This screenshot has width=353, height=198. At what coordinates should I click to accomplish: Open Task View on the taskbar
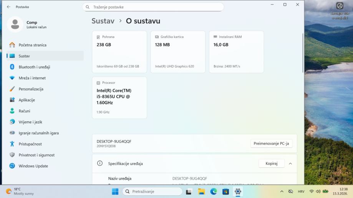coord(189,192)
